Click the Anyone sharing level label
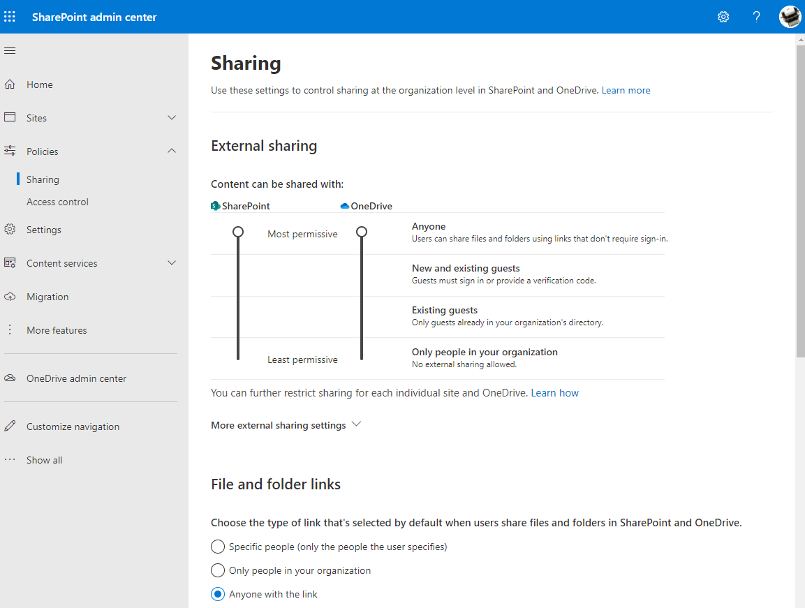The width and height of the screenshot is (805, 608). 428,226
